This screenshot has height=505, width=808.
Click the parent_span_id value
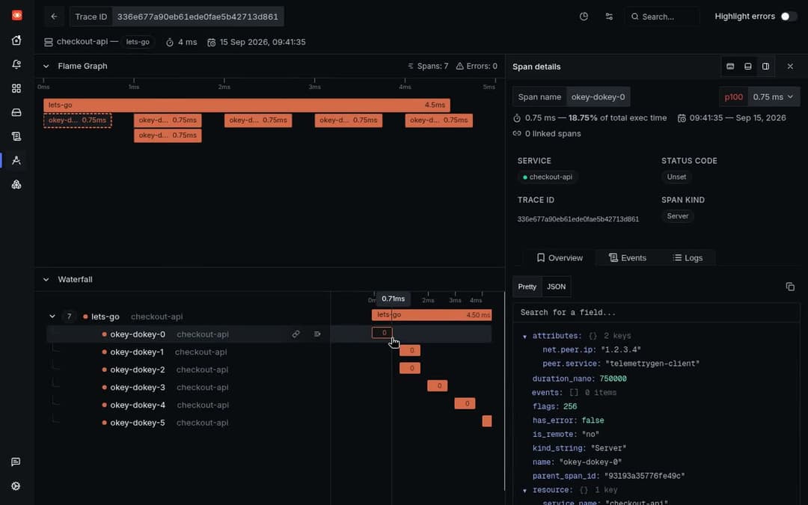click(644, 476)
